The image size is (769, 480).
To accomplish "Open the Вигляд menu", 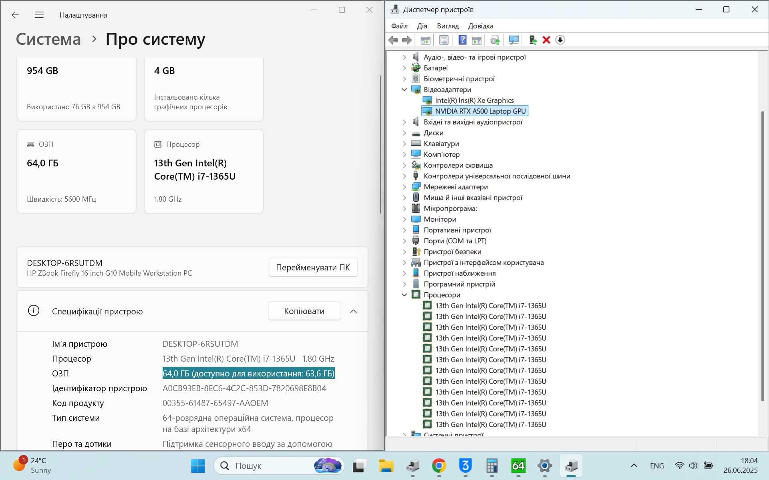I will click(x=448, y=26).
